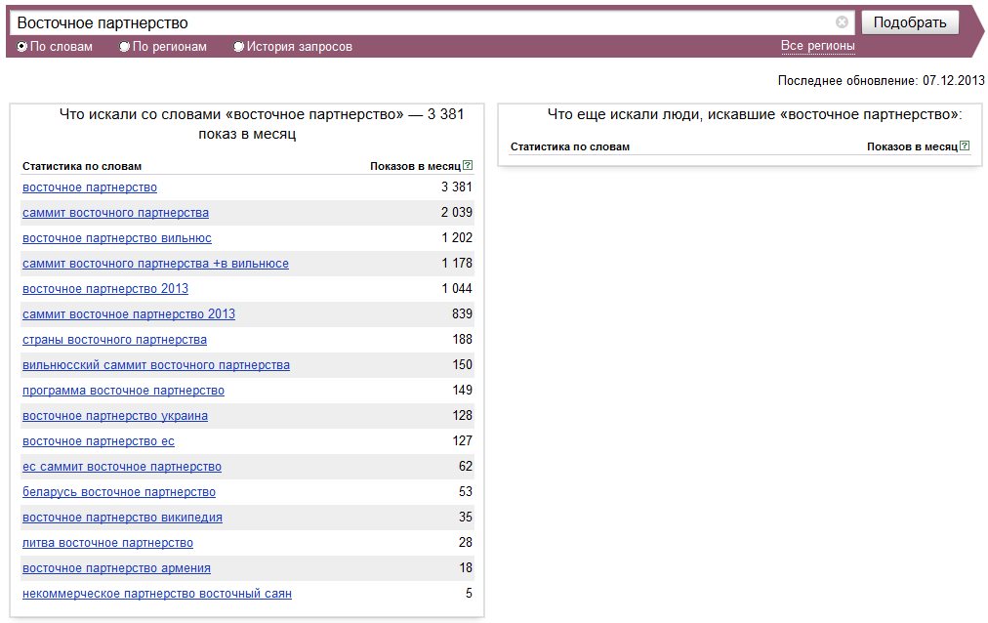Select the 'История запросов' radio button
The width and height of the screenshot is (988, 623).
coord(239,47)
